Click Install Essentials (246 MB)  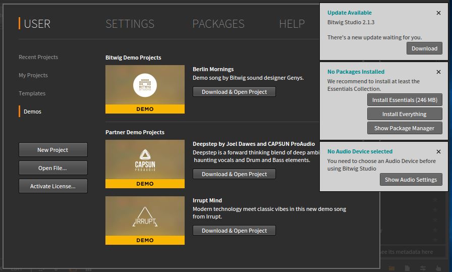405,100
